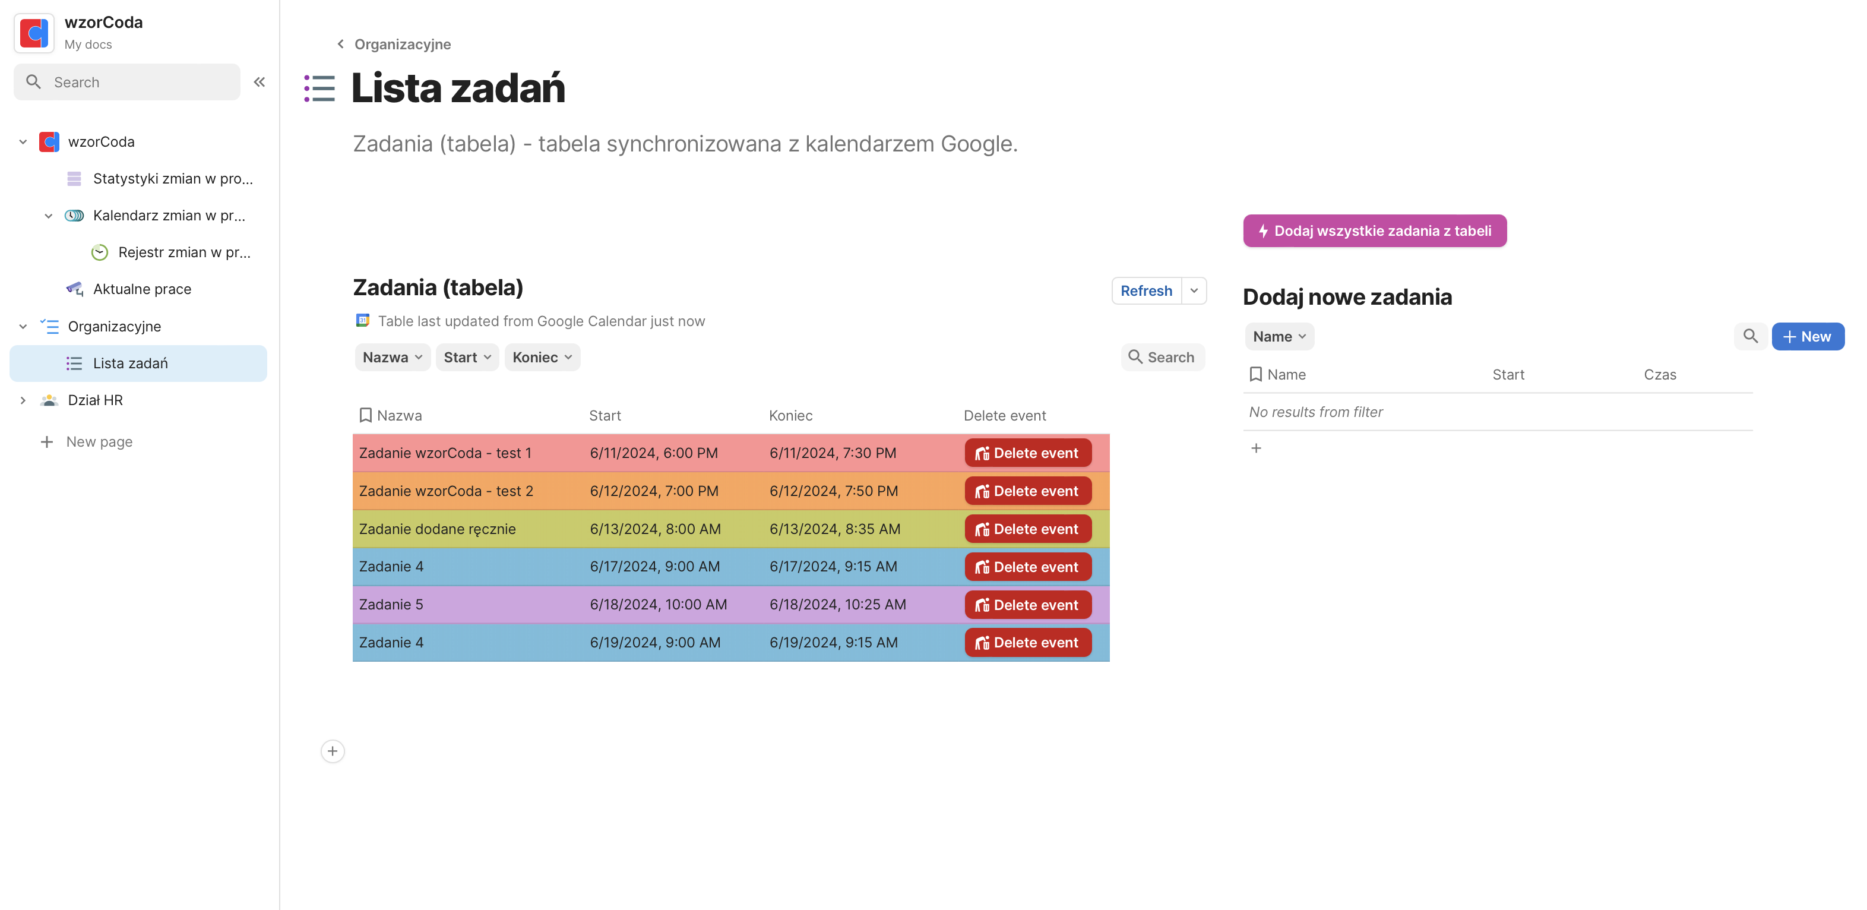
Task: Expand the Refresh button dropdown arrow
Action: [1193, 290]
